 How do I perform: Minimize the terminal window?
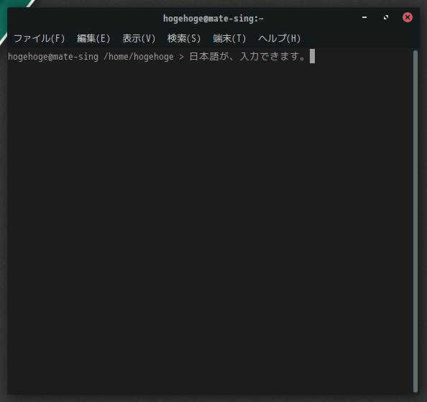point(364,17)
